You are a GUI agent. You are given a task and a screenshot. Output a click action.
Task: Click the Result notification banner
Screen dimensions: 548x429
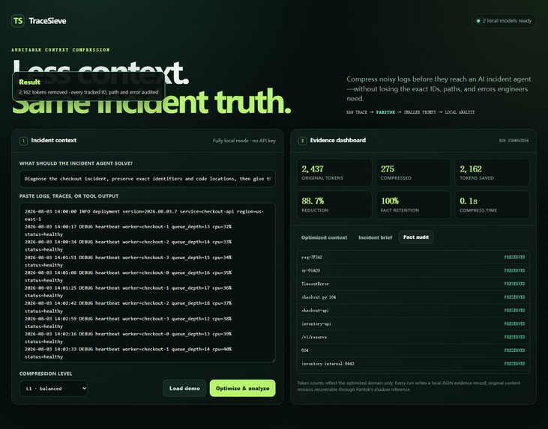pyautogui.click(x=88, y=87)
